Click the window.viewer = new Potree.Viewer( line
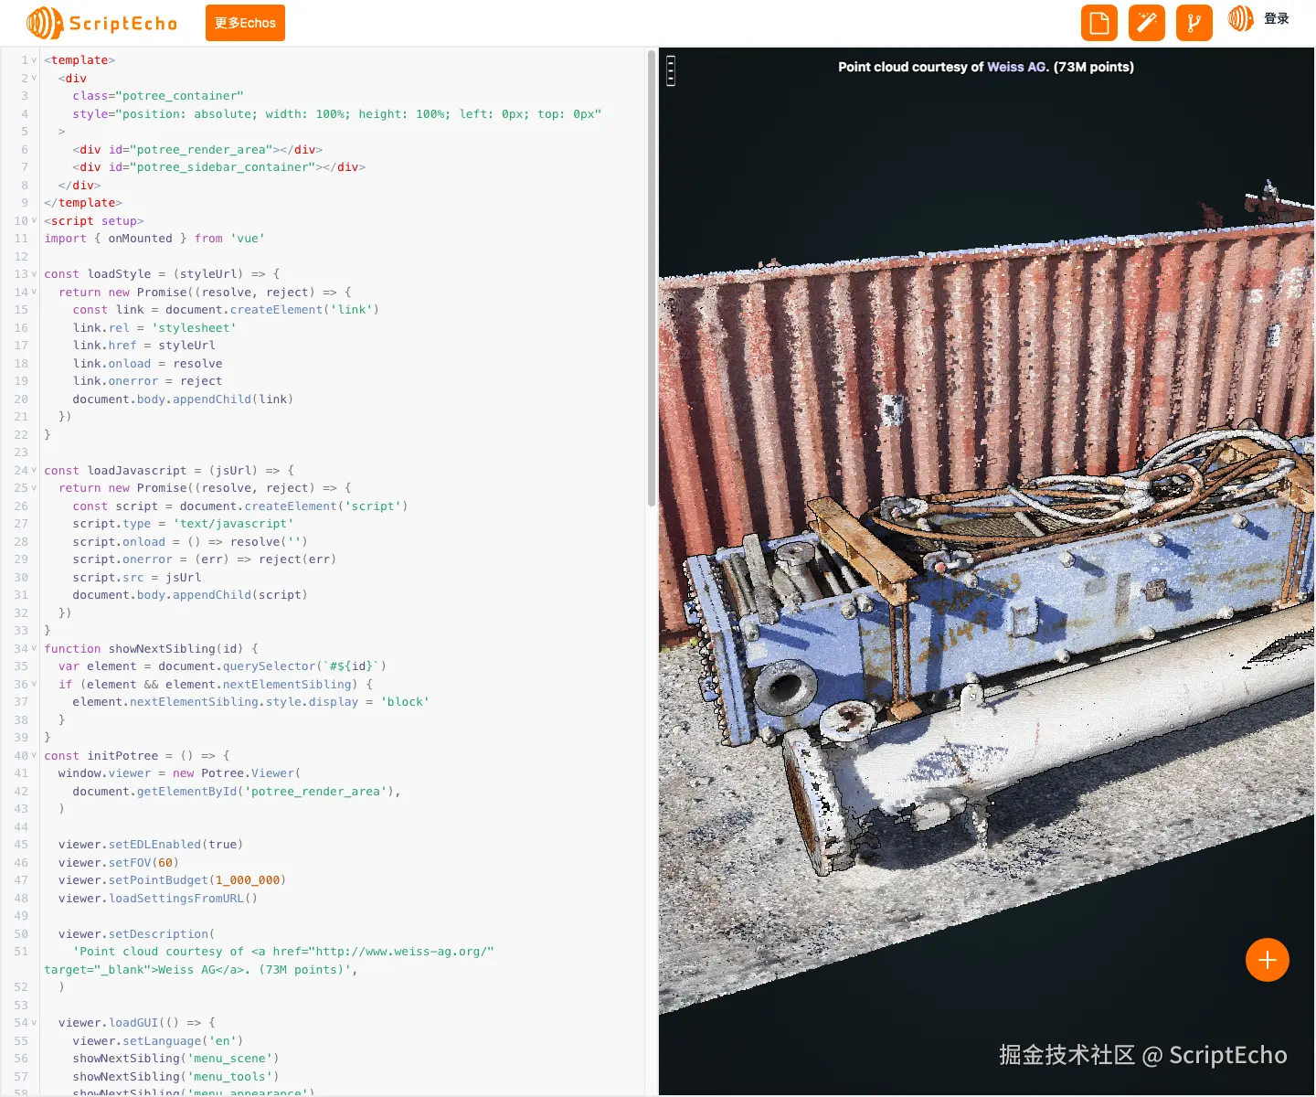Image resolution: width=1316 pixels, height=1097 pixels. coord(179,773)
